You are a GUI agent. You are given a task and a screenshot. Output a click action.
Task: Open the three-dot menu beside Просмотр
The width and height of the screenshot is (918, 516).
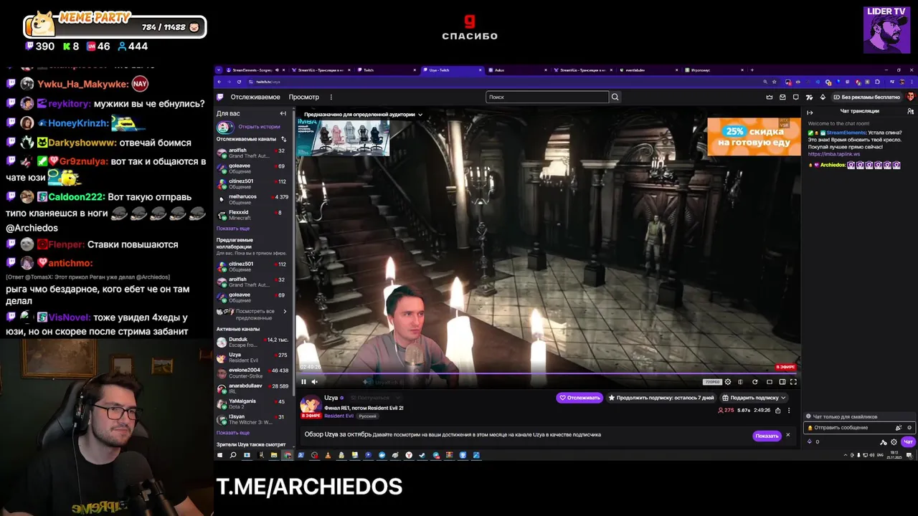coord(331,97)
